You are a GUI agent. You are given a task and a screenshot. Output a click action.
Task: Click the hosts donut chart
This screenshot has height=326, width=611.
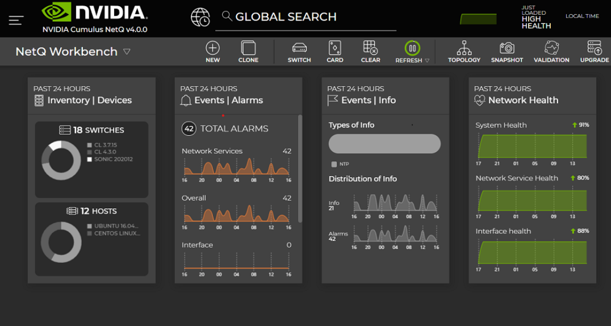(61, 242)
